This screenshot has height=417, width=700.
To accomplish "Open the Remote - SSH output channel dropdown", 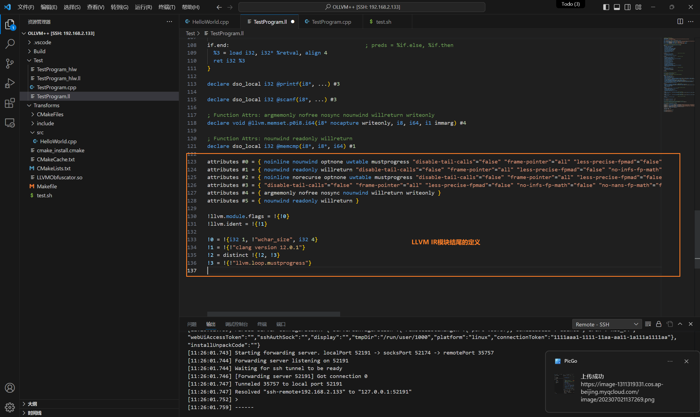I will coord(607,324).
